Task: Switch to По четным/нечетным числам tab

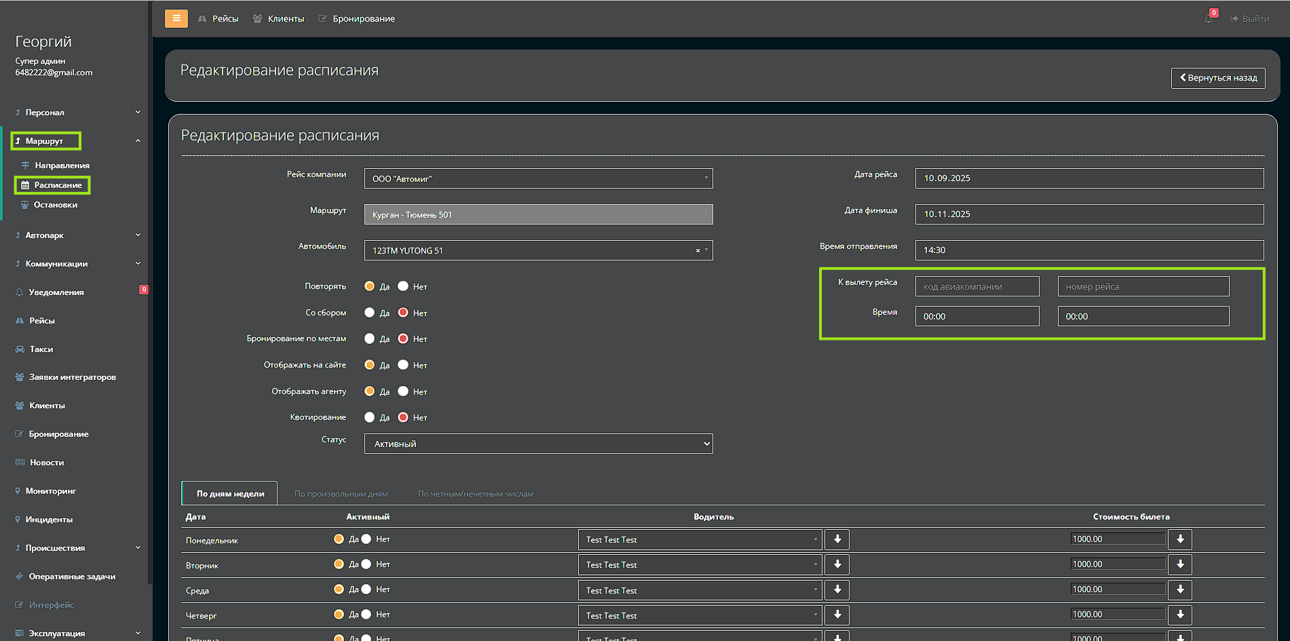Action: point(475,494)
